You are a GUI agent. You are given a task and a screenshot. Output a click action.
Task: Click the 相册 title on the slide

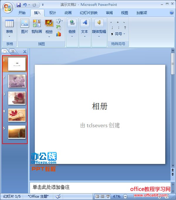pos(100,106)
